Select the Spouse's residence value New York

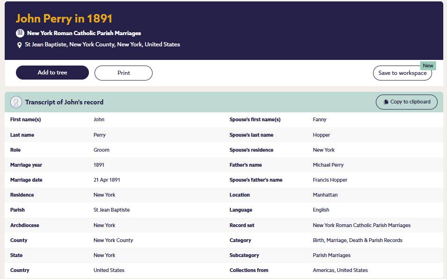(323, 150)
